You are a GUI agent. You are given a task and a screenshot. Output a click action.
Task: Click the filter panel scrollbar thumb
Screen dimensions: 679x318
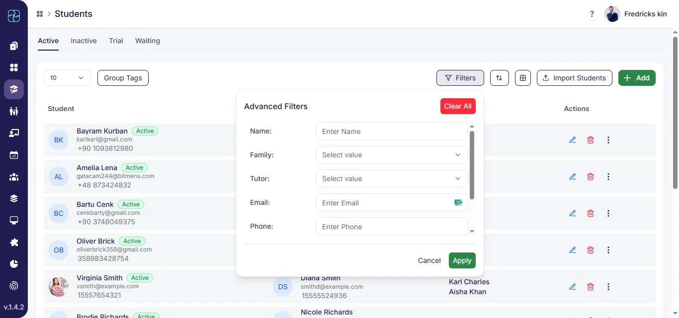[x=472, y=165]
